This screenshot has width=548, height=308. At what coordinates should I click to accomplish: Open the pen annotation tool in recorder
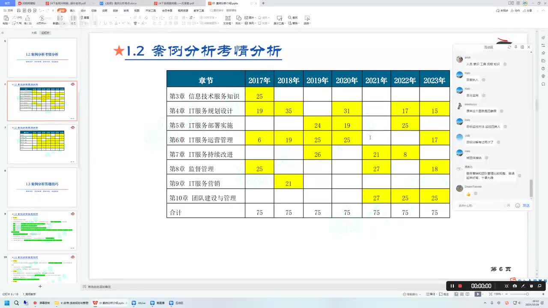pos(523,286)
